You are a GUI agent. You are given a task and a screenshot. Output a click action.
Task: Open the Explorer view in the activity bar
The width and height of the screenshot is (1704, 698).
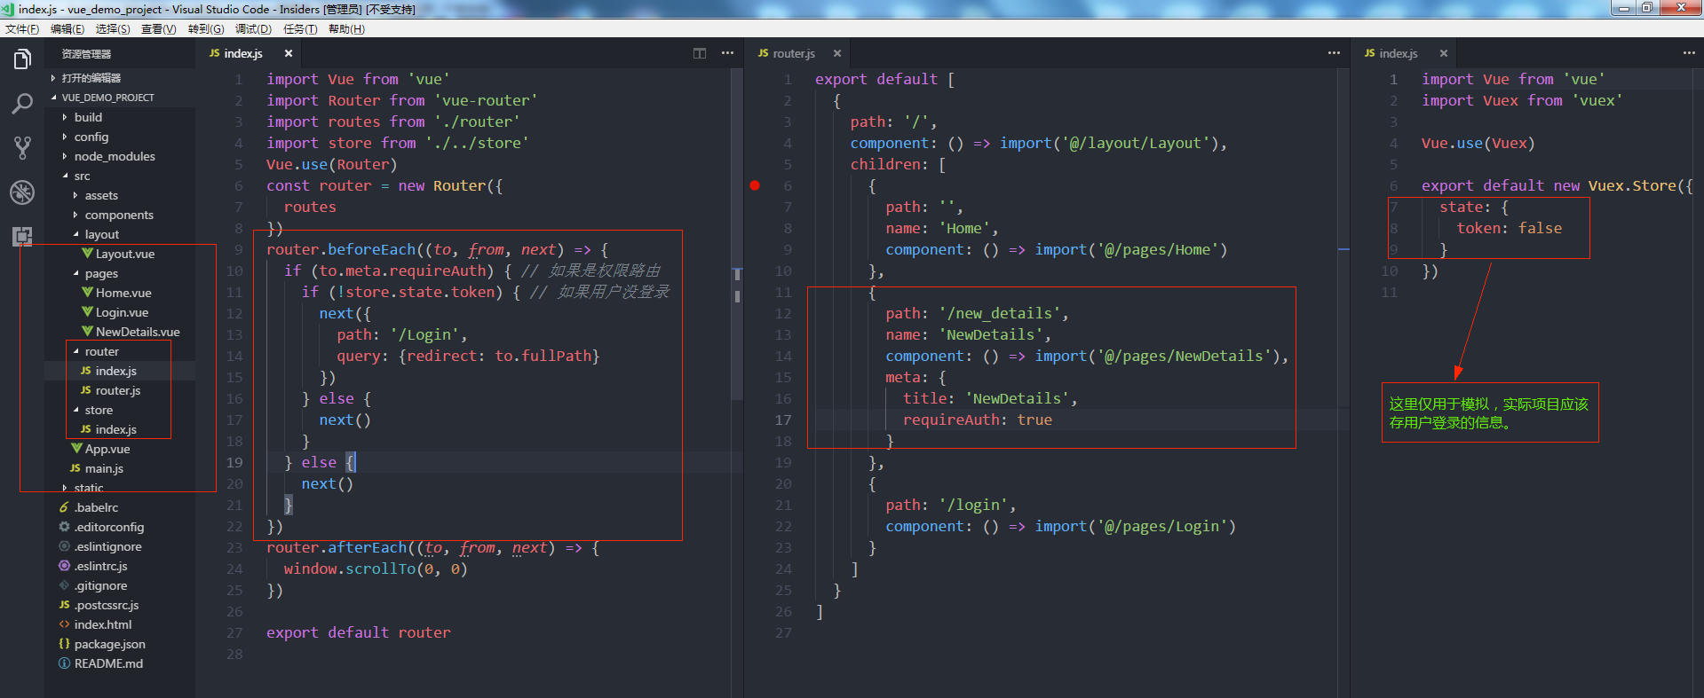22,59
